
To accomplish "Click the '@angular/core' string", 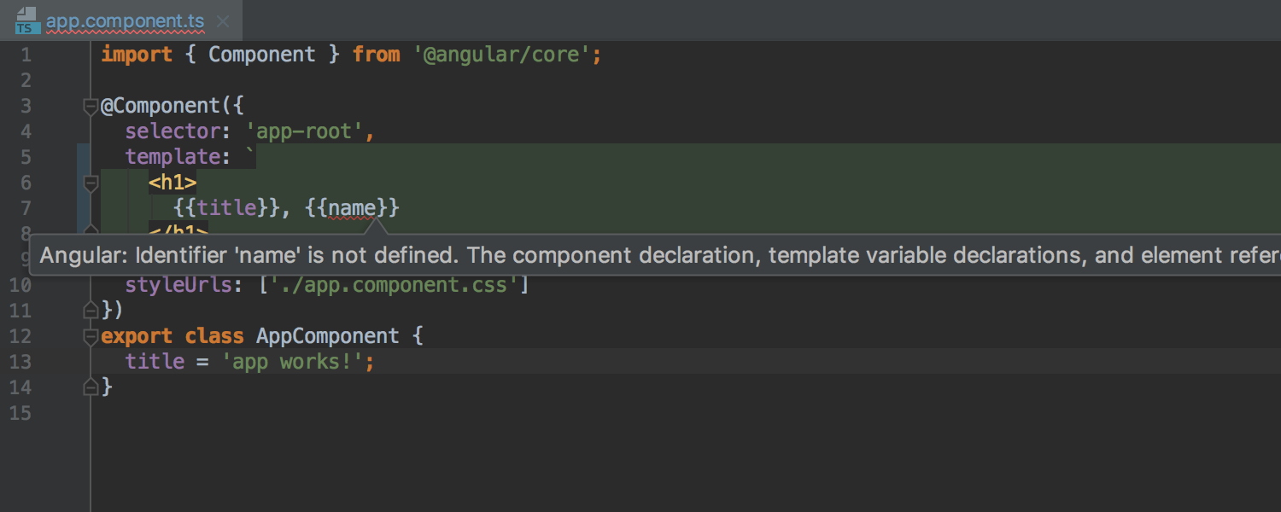I will [502, 55].
